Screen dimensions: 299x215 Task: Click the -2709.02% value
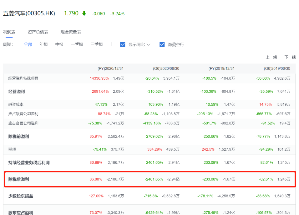pos(154,136)
